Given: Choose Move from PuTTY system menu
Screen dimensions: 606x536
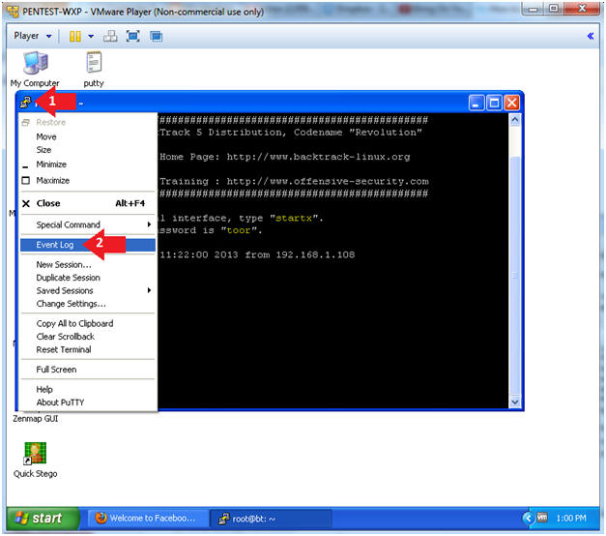Looking at the screenshot, I should click(x=88, y=136).
